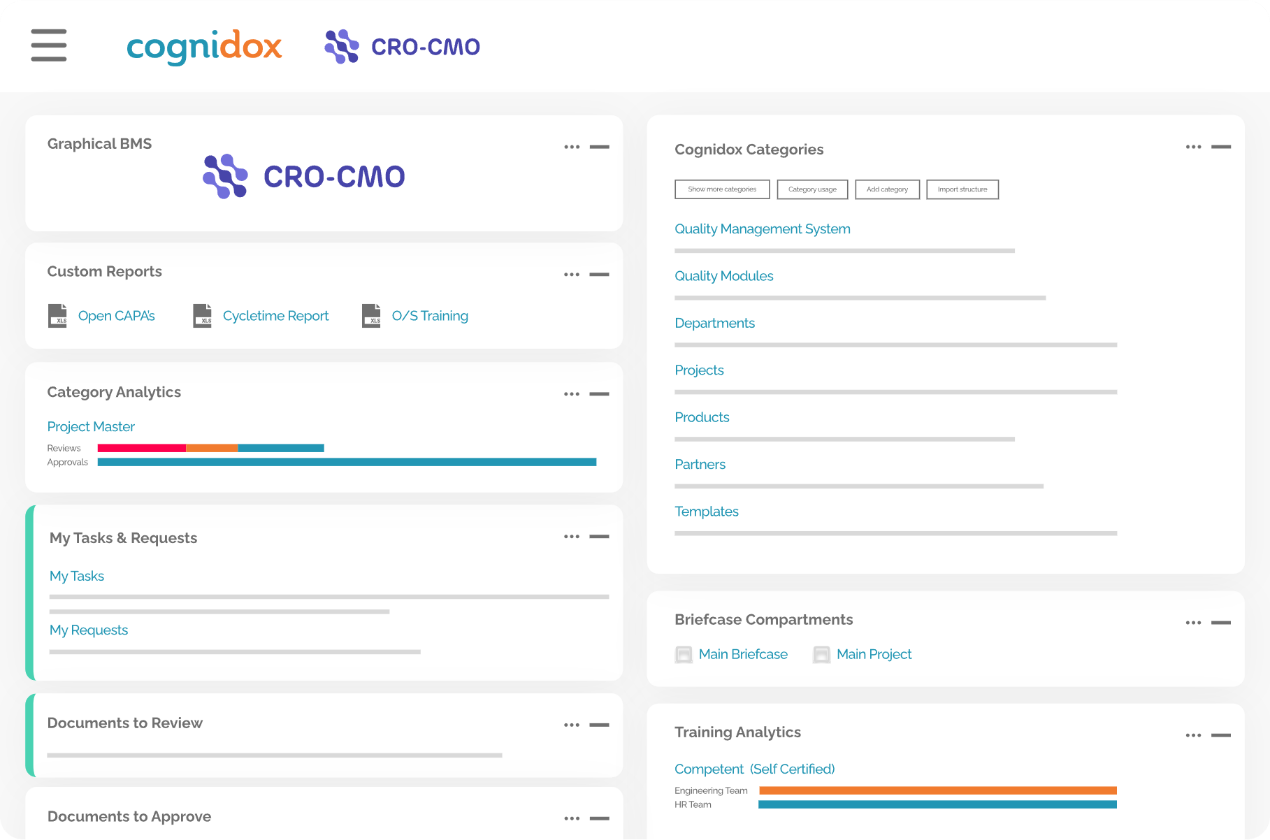Open the Documents to Approve options menu
Image resolution: width=1270 pixels, height=840 pixels.
point(572,818)
